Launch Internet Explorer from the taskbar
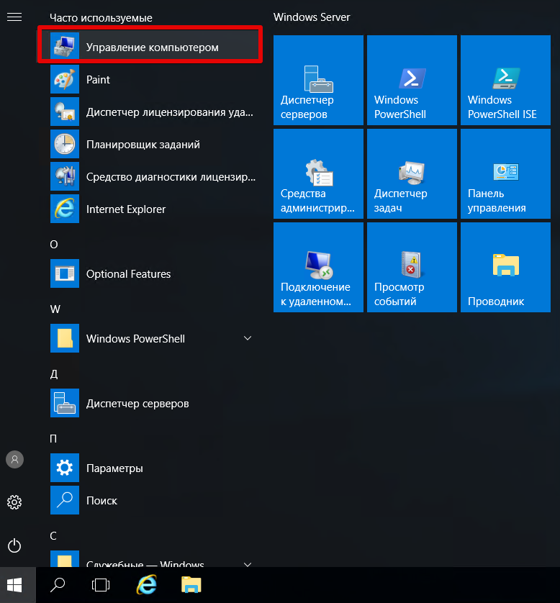 pos(147,585)
